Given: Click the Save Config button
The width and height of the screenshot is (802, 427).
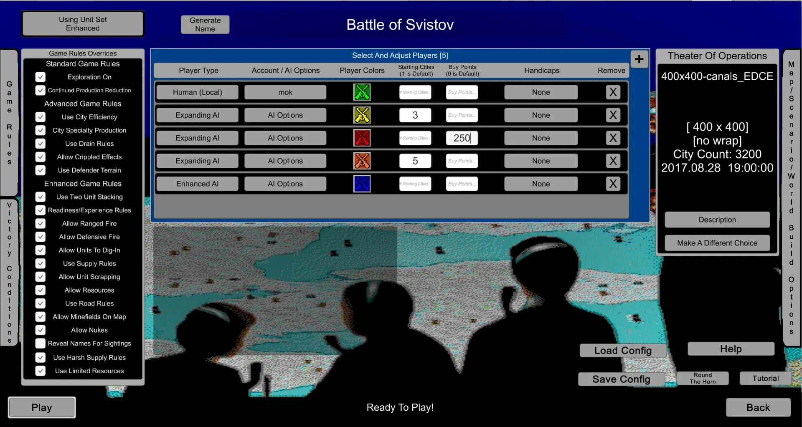Looking at the screenshot, I should pyautogui.click(x=621, y=379).
